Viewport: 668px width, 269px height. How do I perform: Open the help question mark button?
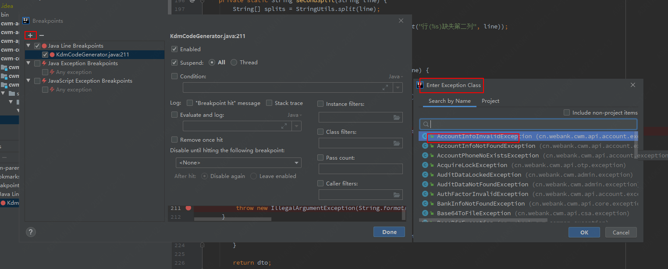(x=31, y=232)
